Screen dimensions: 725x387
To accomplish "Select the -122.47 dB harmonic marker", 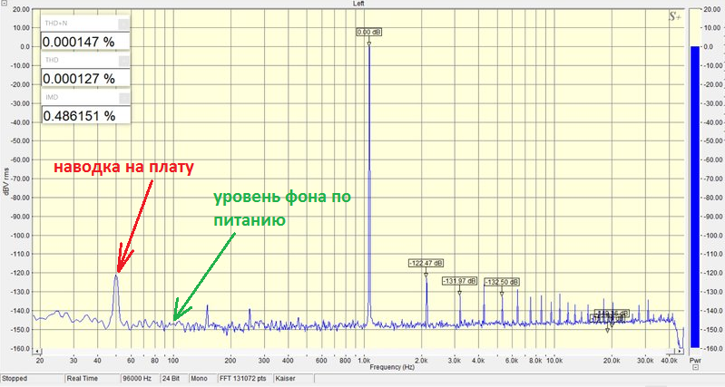I will pos(426,263).
